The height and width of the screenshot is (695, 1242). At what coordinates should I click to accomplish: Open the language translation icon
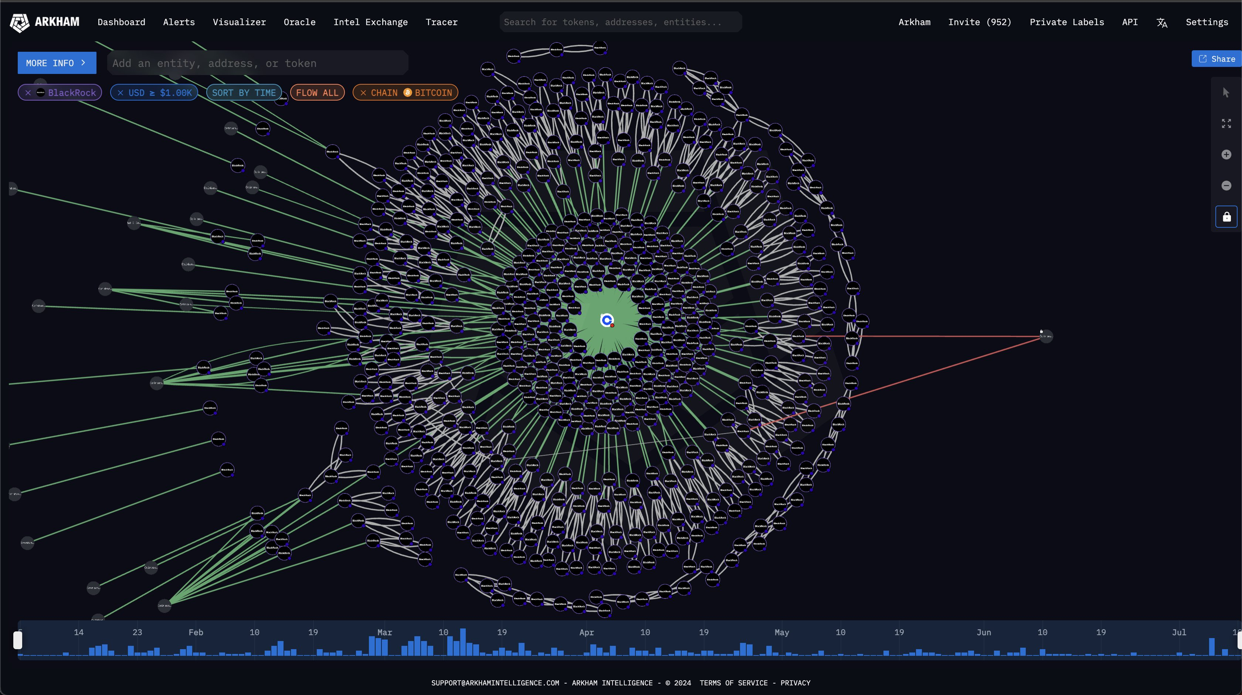coord(1161,23)
